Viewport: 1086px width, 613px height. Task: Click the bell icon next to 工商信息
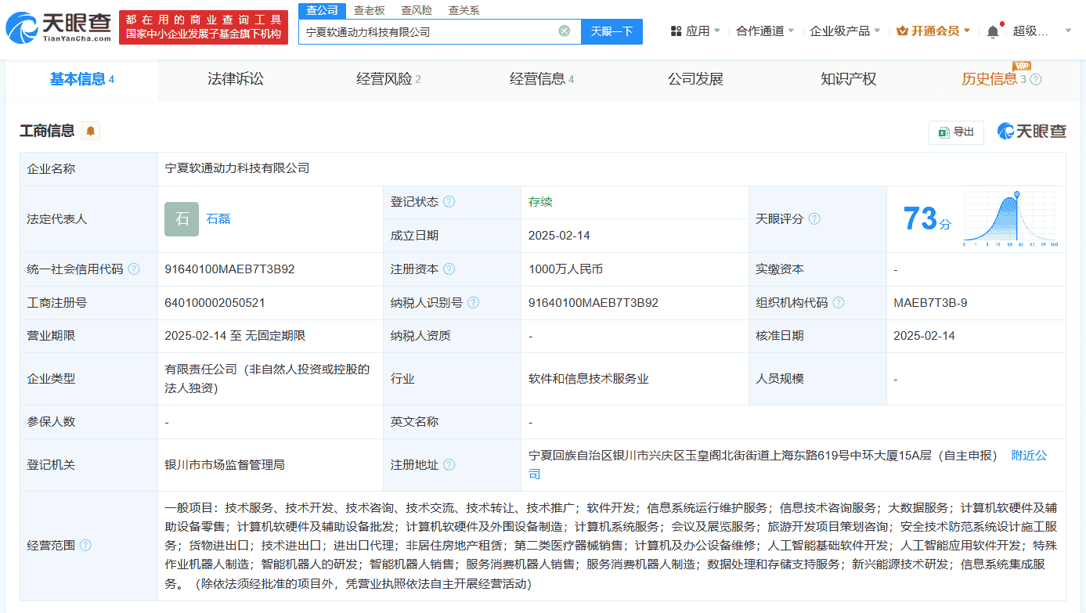click(90, 131)
